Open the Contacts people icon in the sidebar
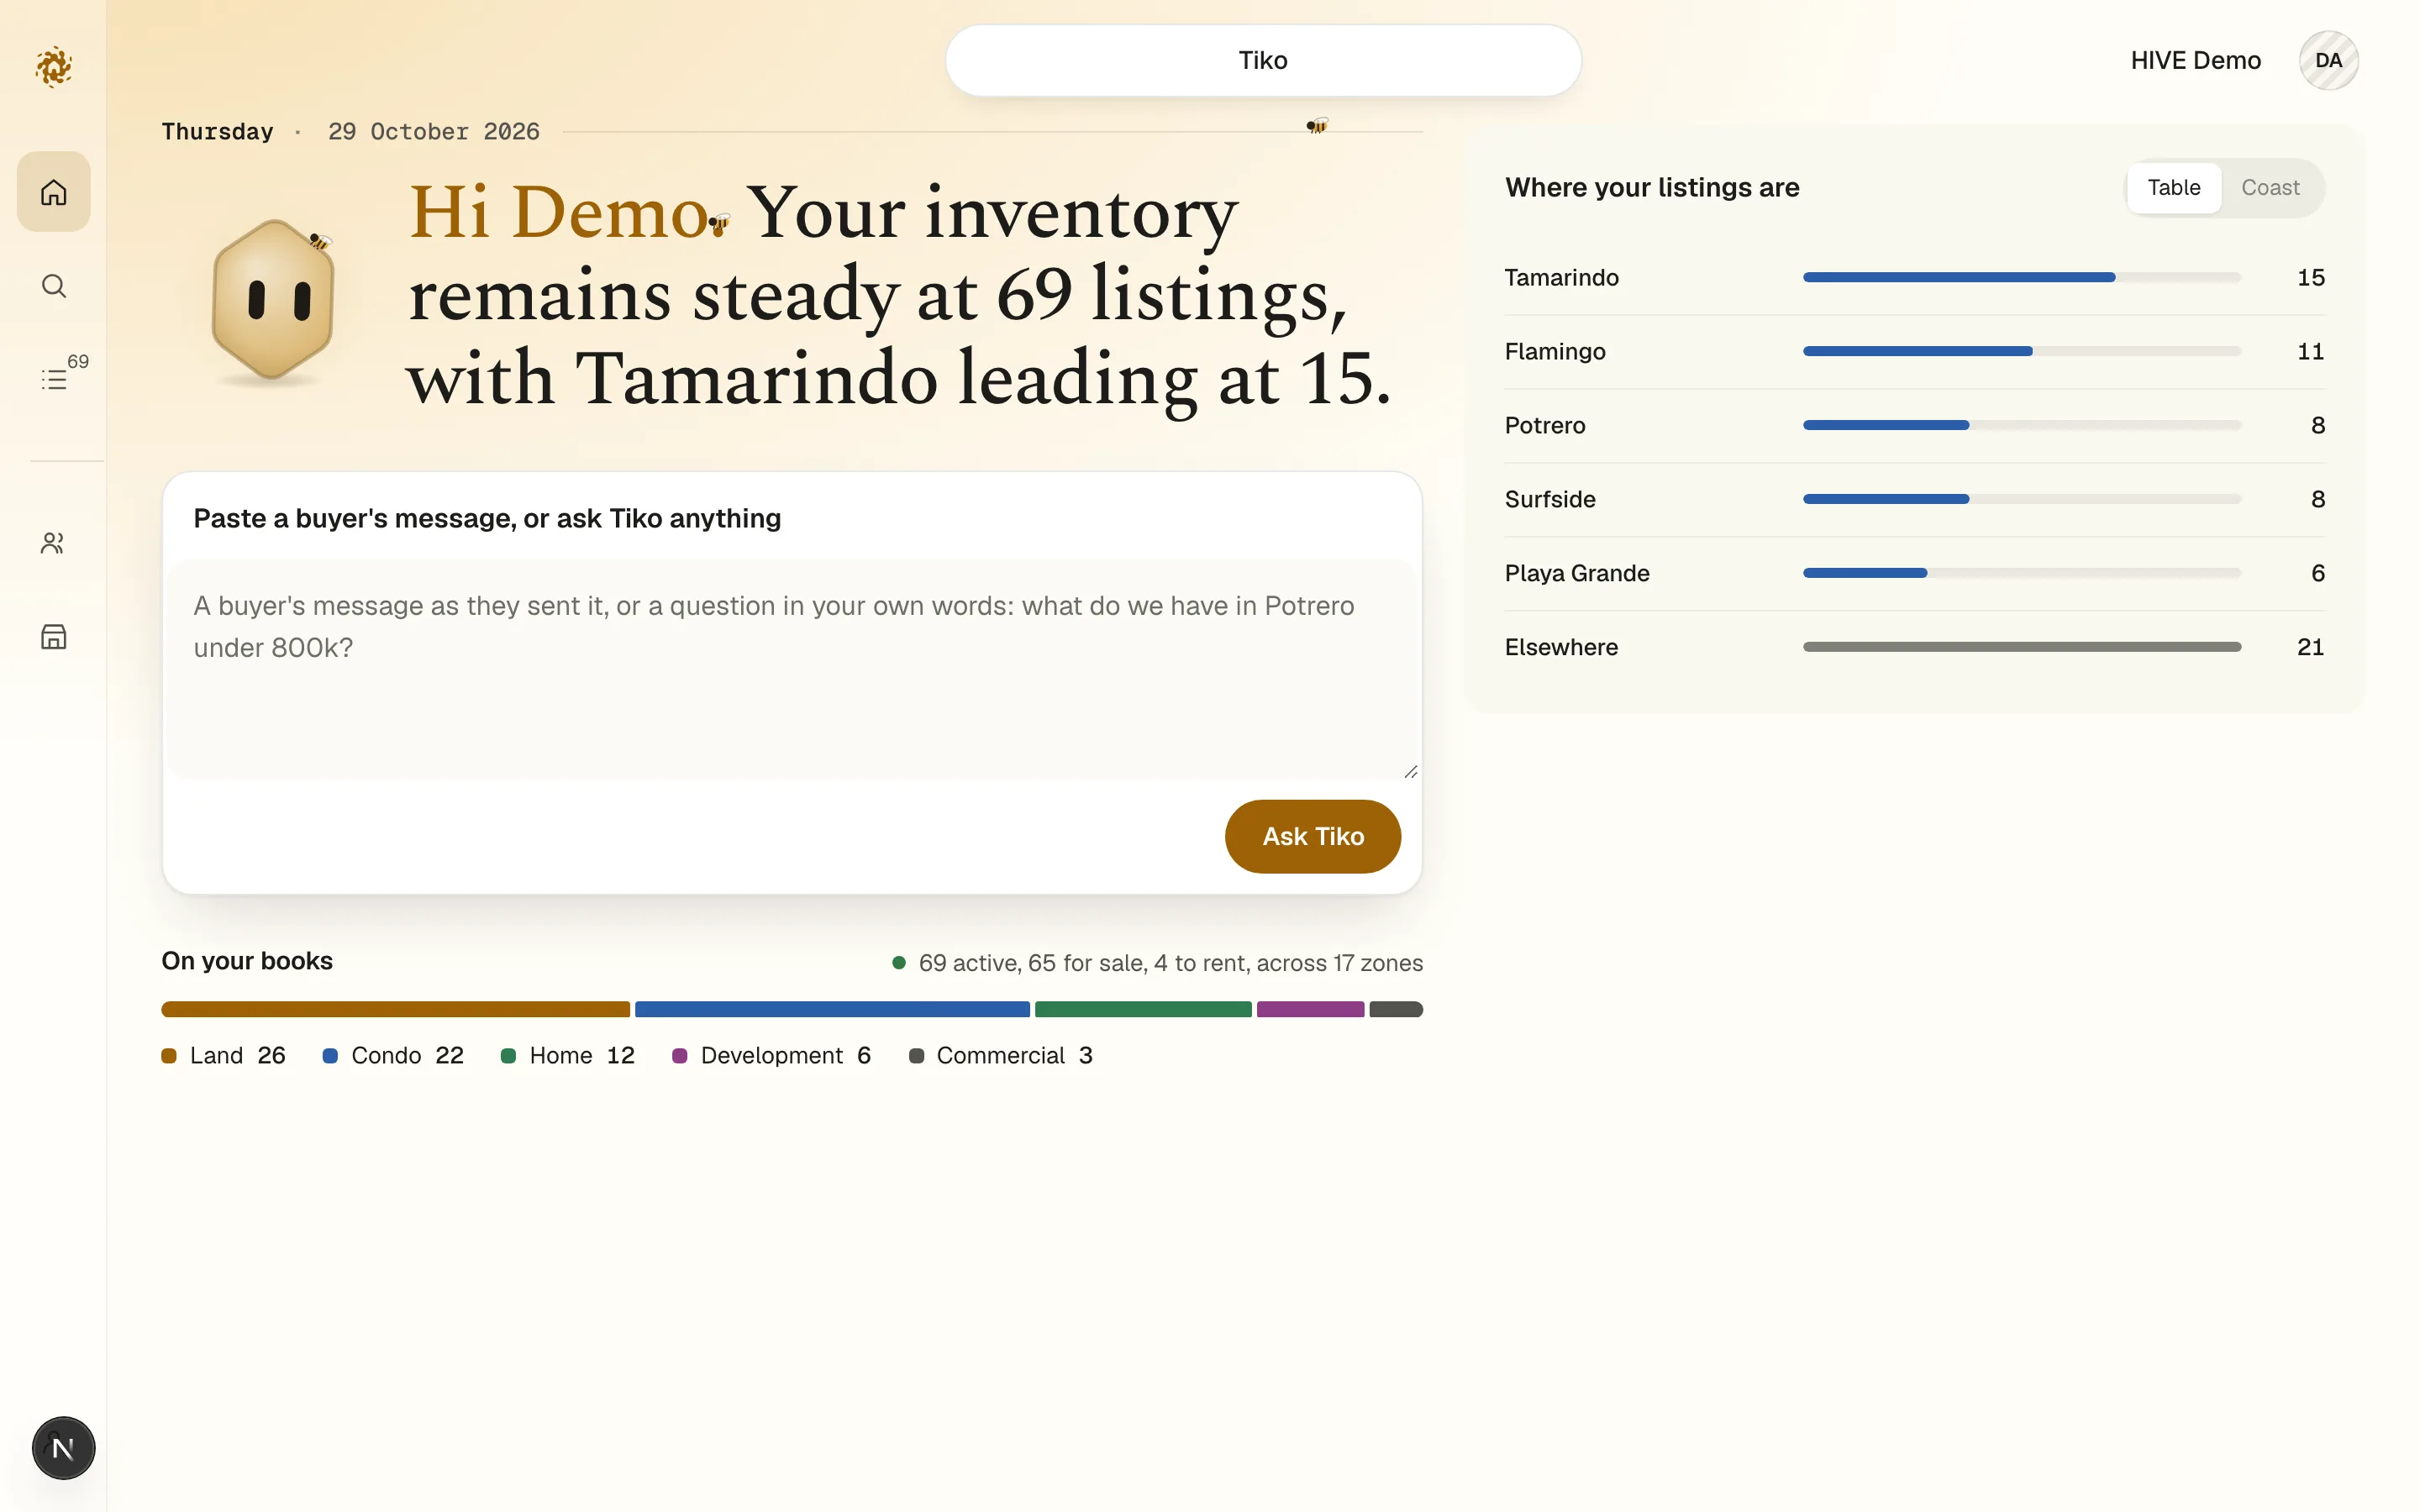2420x1512 pixels. 54,543
